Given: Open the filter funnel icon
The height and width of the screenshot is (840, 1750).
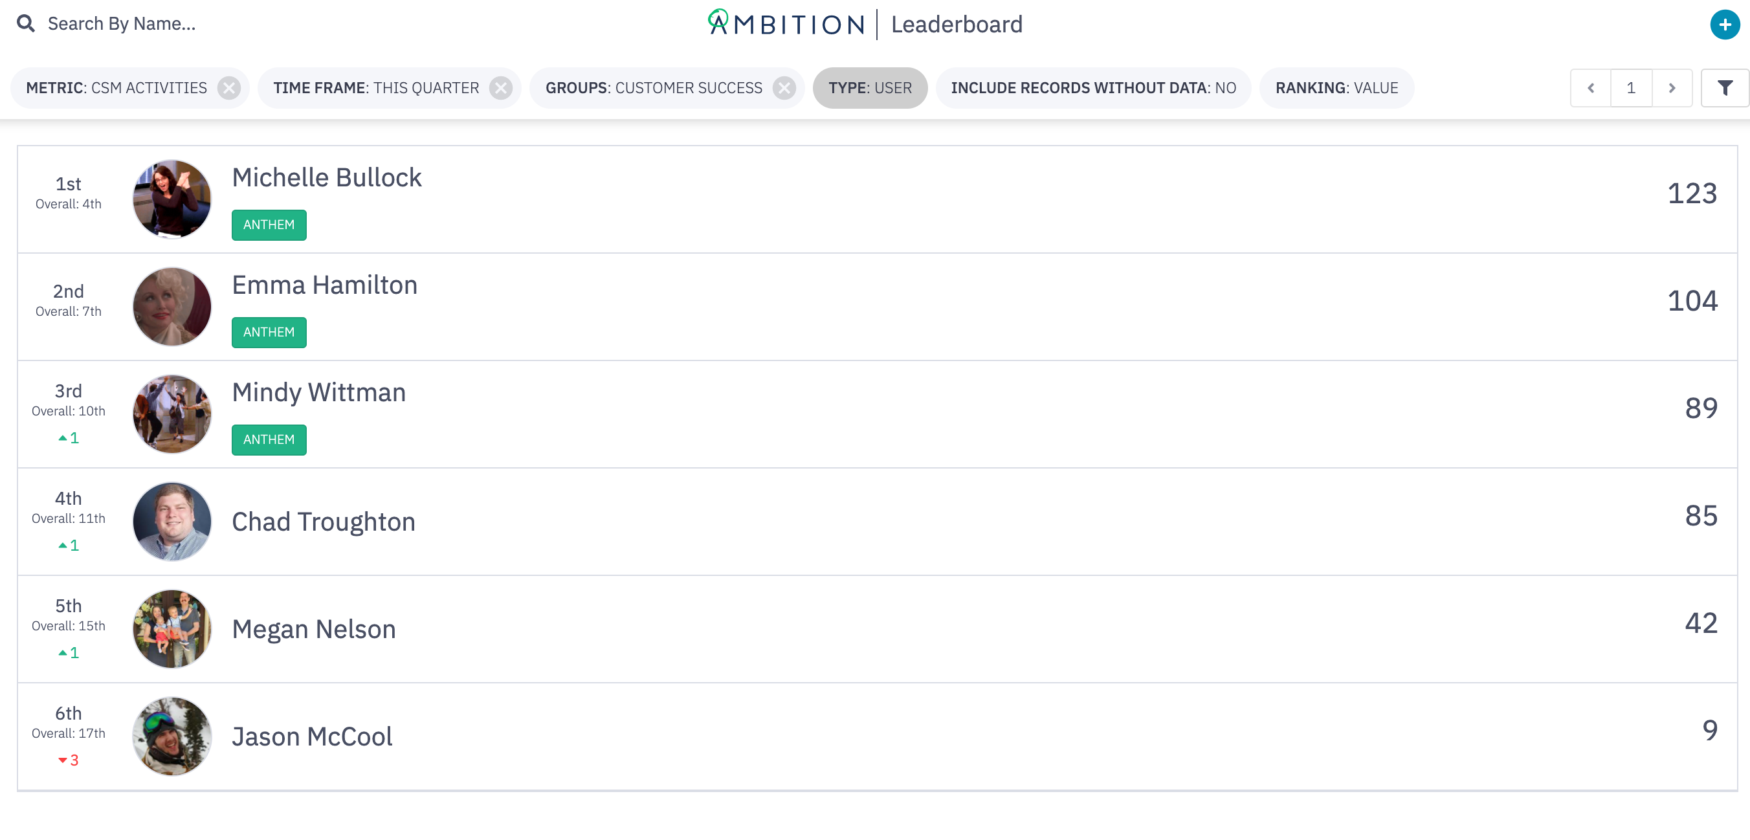Looking at the screenshot, I should (x=1725, y=87).
